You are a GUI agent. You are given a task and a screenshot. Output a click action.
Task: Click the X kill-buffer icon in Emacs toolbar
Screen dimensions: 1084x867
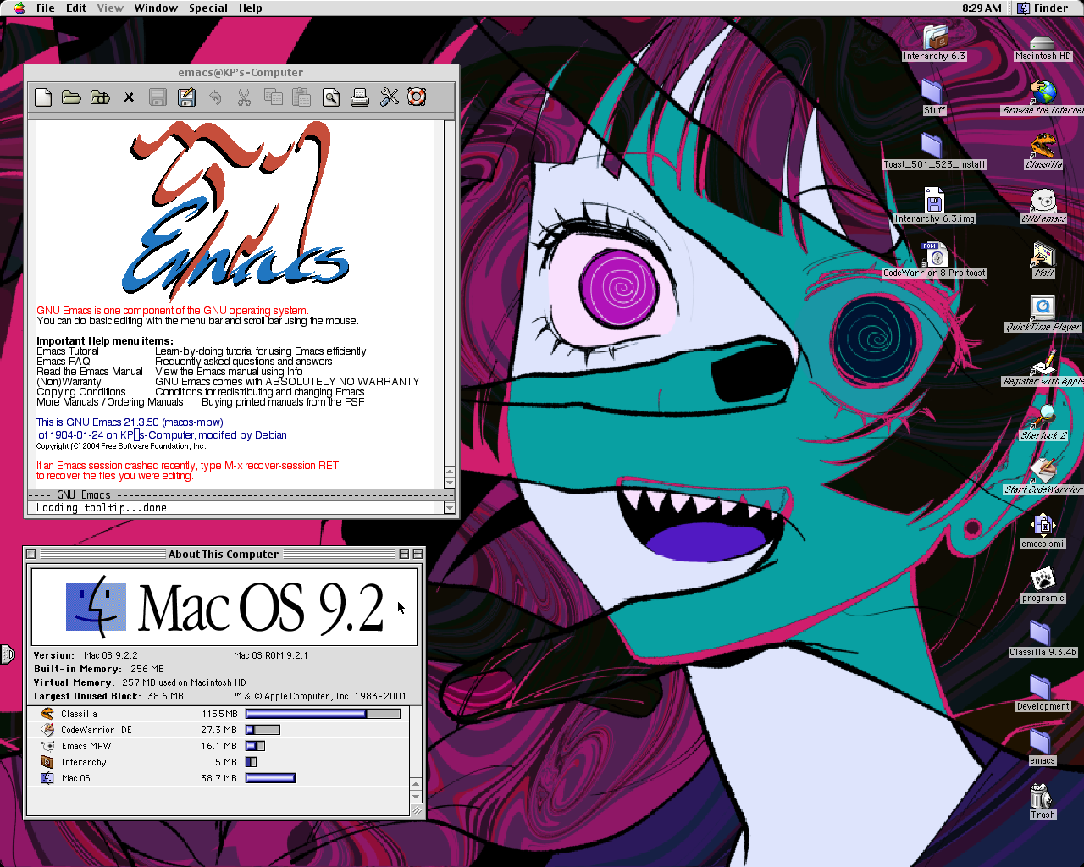click(129, 97)
